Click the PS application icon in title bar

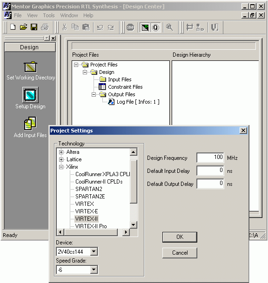click(7, 7)
